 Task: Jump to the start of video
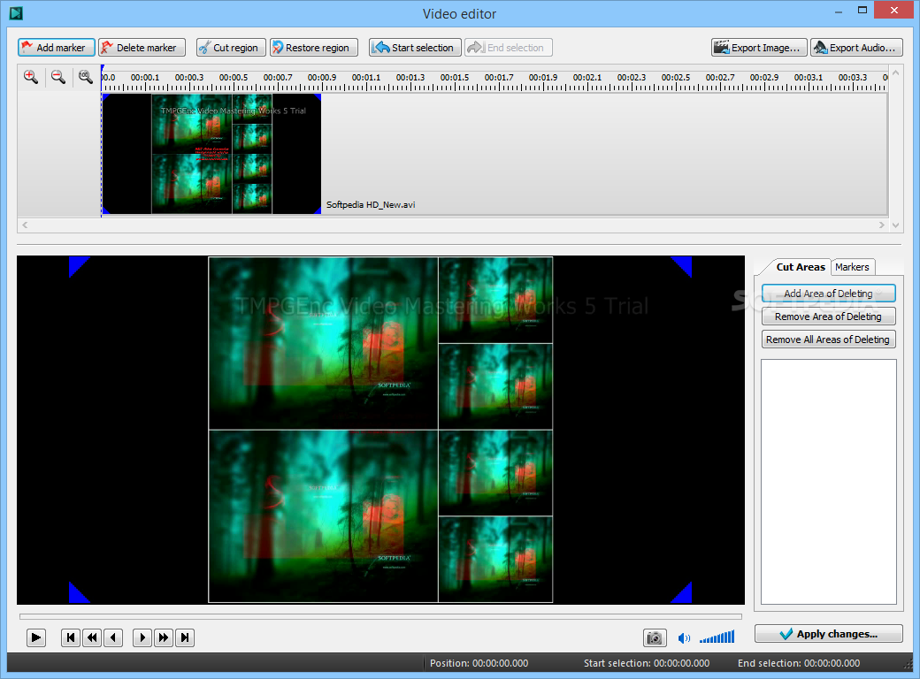pyautogui.click(x=71, y=637)
